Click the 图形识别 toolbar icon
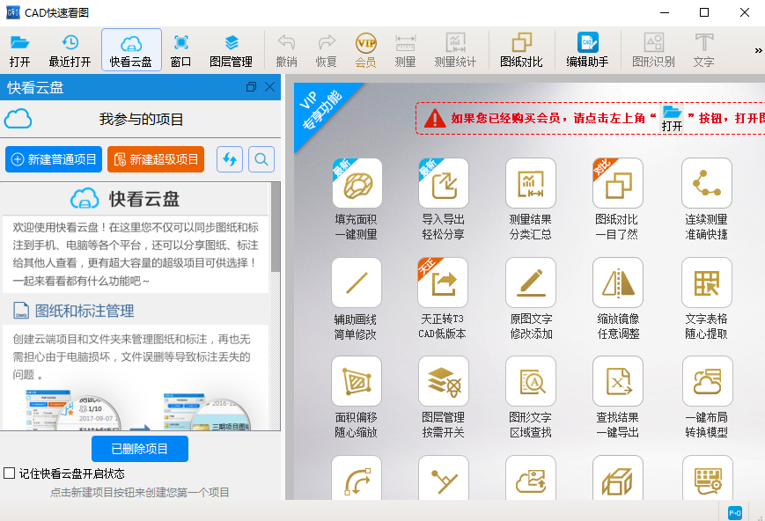This screenshot has height=521, width=765. pos(653,50)
